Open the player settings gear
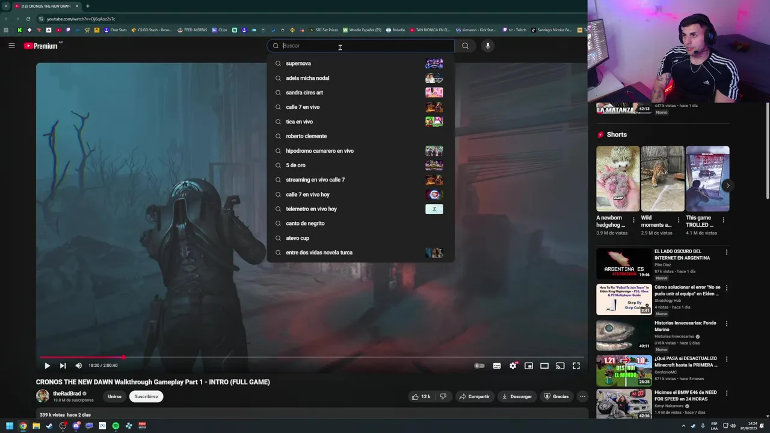 pyautogui.click(x=513, y=366)
